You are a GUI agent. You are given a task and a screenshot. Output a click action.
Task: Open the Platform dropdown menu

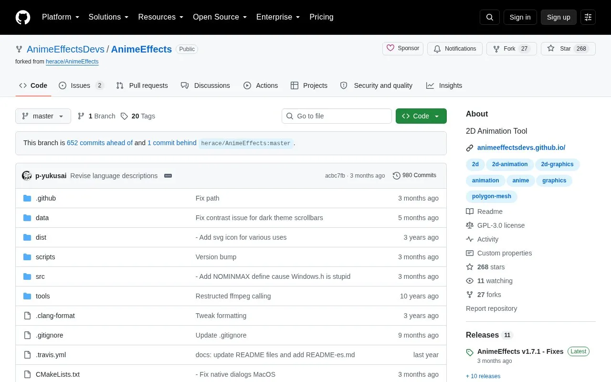[61, 17]
